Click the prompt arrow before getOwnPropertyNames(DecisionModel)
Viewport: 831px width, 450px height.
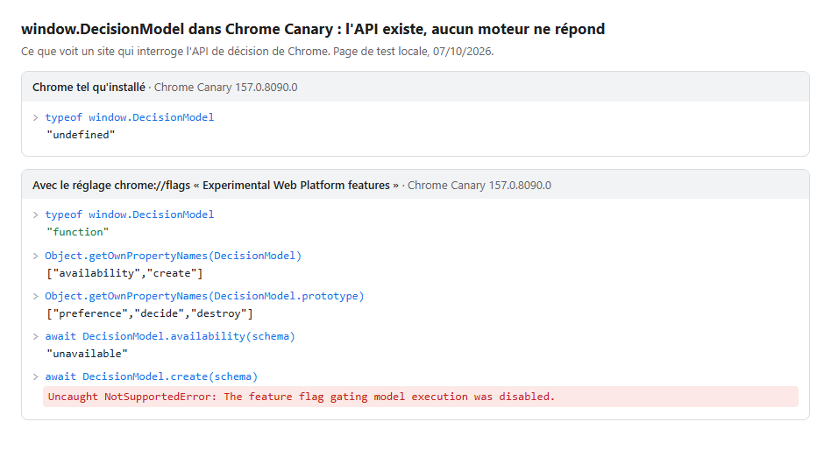click(x=36, y=257)
